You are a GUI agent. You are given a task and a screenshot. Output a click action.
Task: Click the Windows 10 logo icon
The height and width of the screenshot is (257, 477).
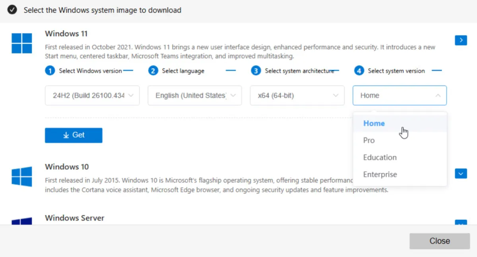click(21, 176)
